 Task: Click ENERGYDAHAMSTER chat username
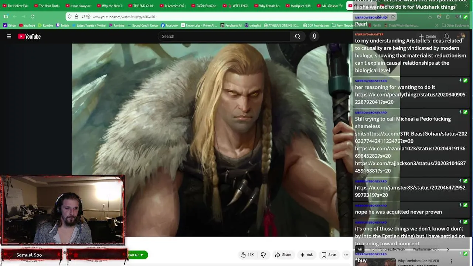369,34
